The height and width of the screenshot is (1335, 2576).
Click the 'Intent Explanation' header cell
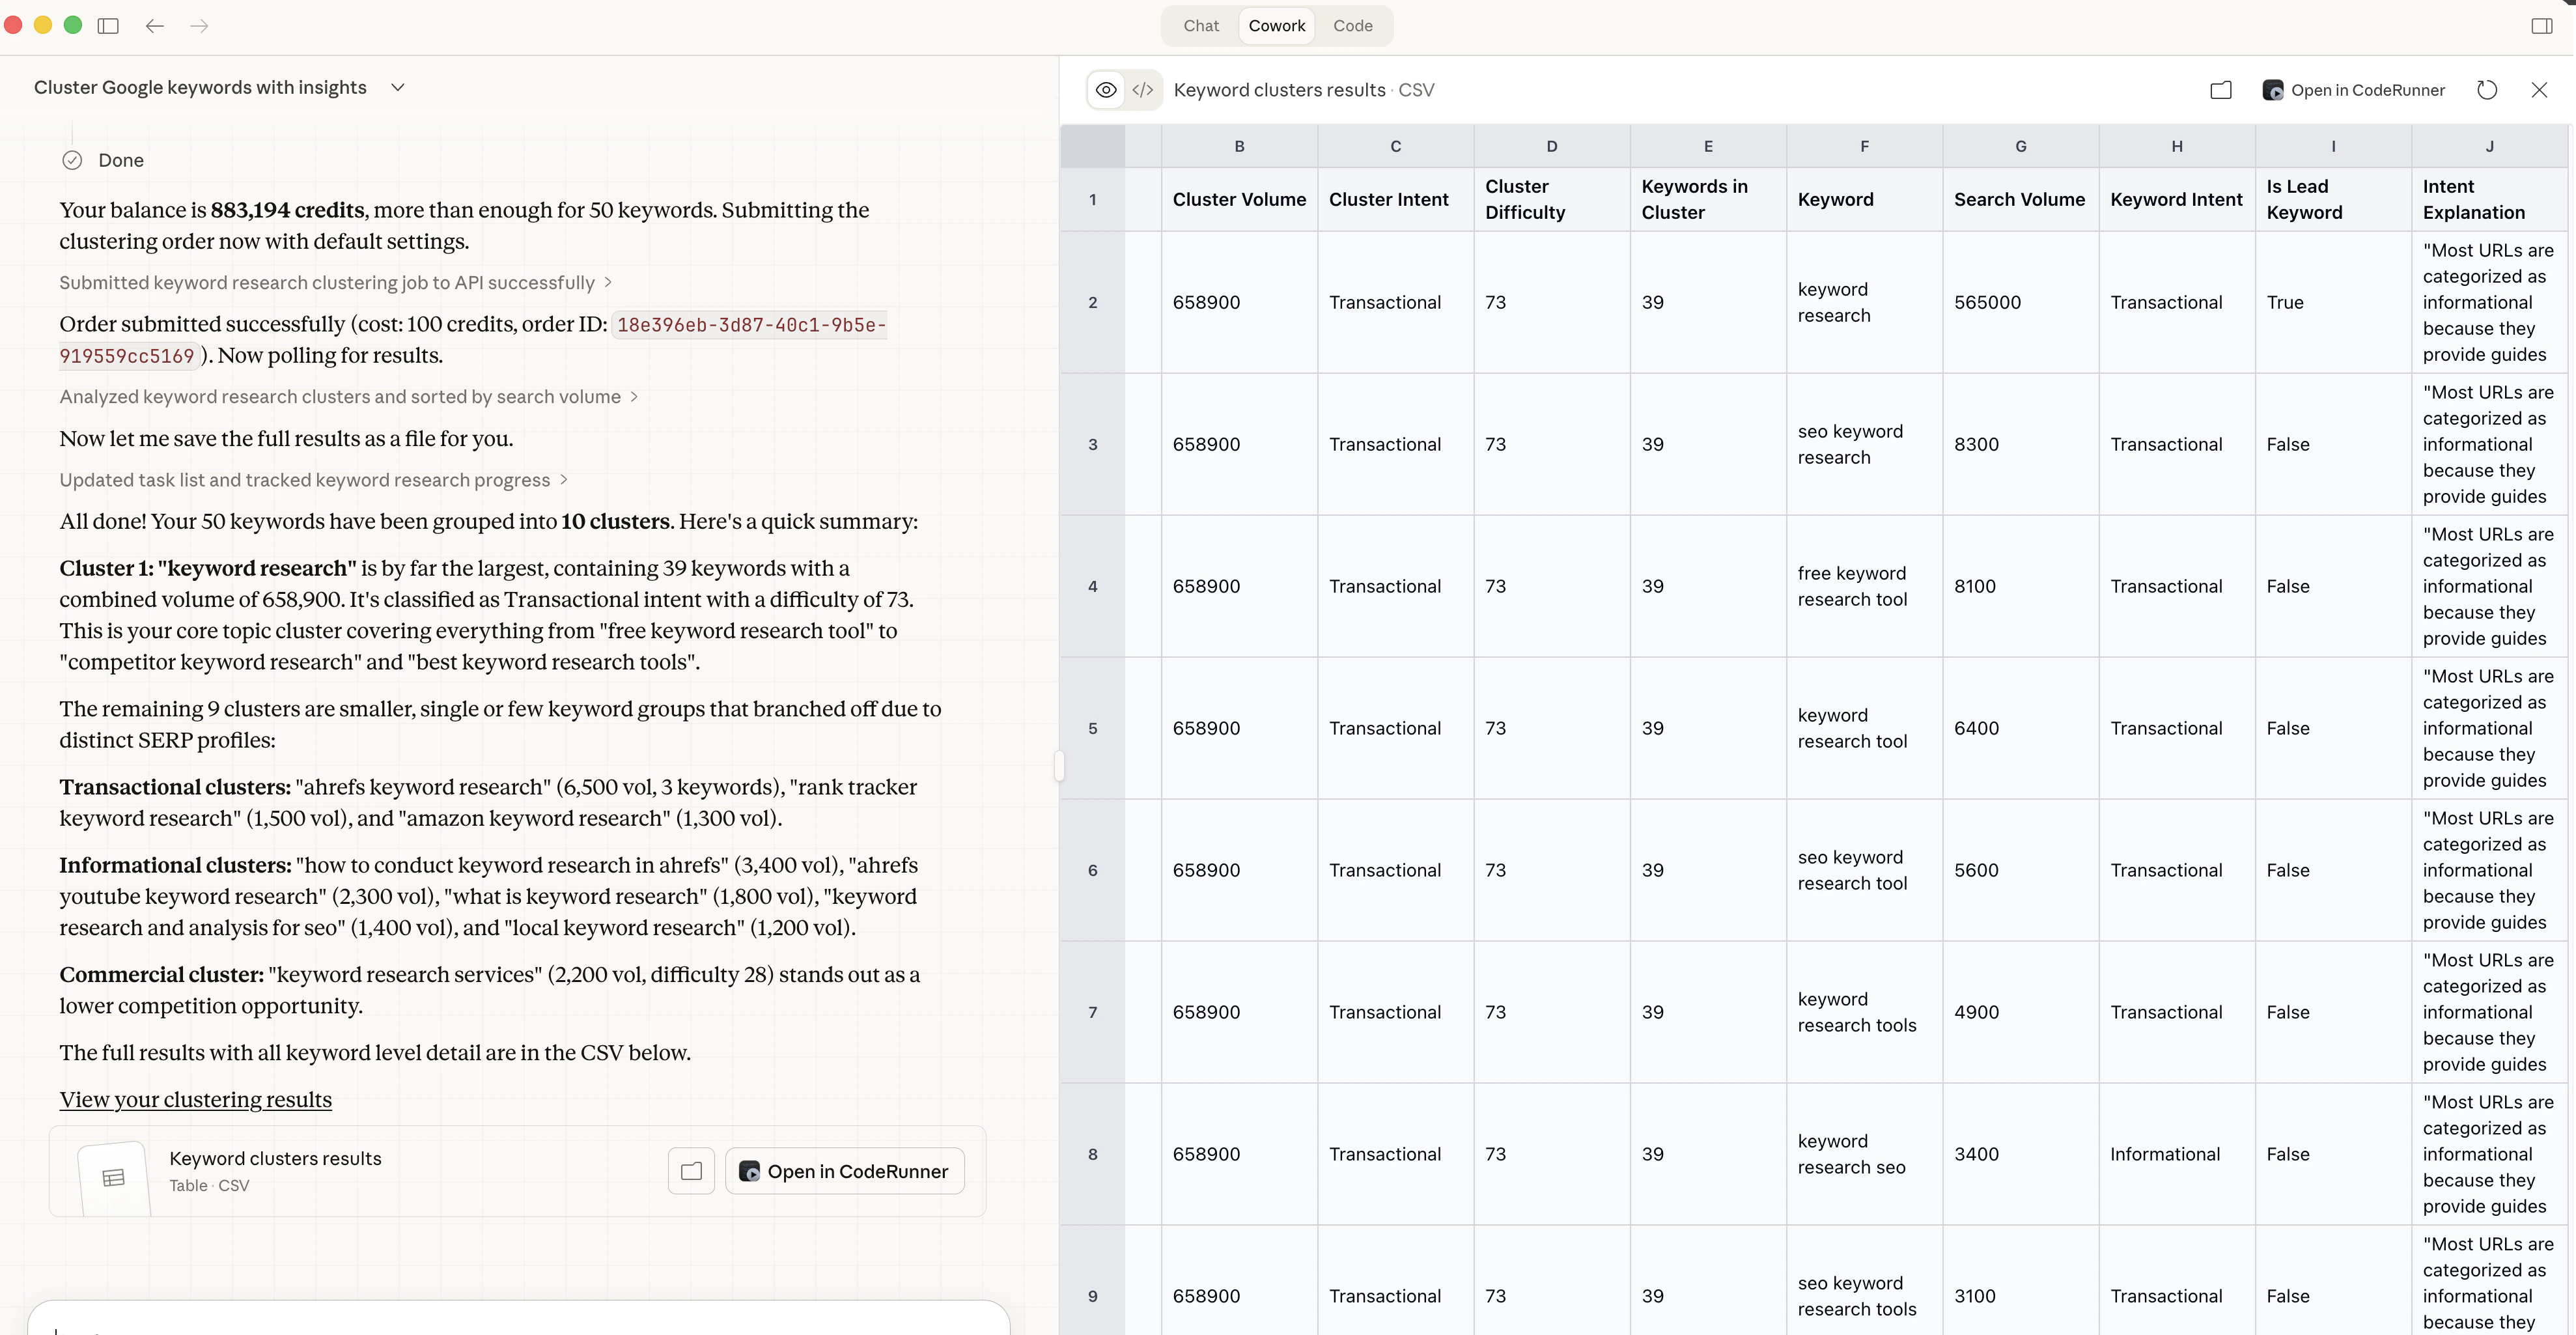(x=2489, y=200)
